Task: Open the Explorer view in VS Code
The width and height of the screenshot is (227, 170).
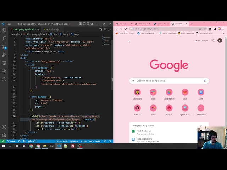Action: click(x=4, y=30)
